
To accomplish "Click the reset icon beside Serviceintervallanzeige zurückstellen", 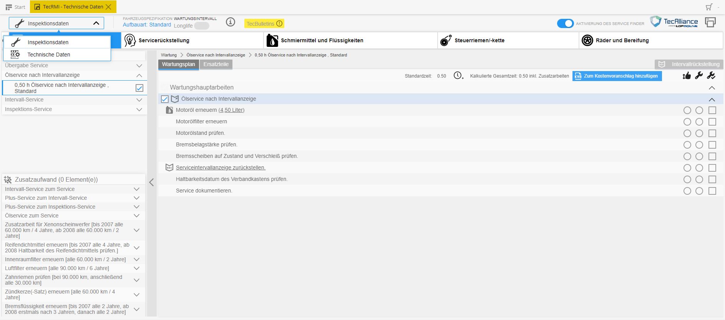I will [169, 167].
